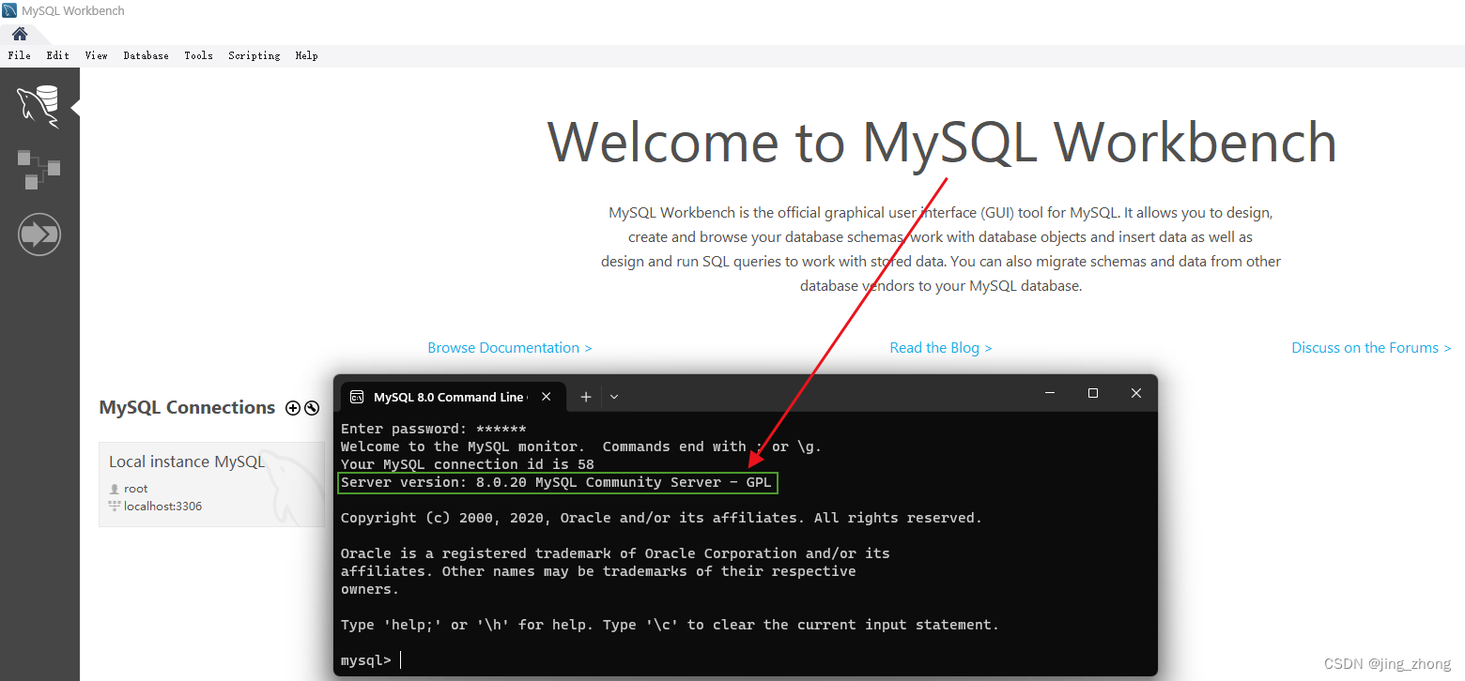The width and height of the screenshot is (1465, 681).
Task: Click the "Type 'help;'" line in terminal
Action: [x=670, y=625]
